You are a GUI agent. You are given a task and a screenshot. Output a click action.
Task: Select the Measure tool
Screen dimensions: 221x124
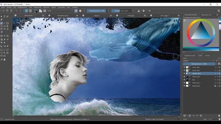pyautogui.click(x=4, y=46)
